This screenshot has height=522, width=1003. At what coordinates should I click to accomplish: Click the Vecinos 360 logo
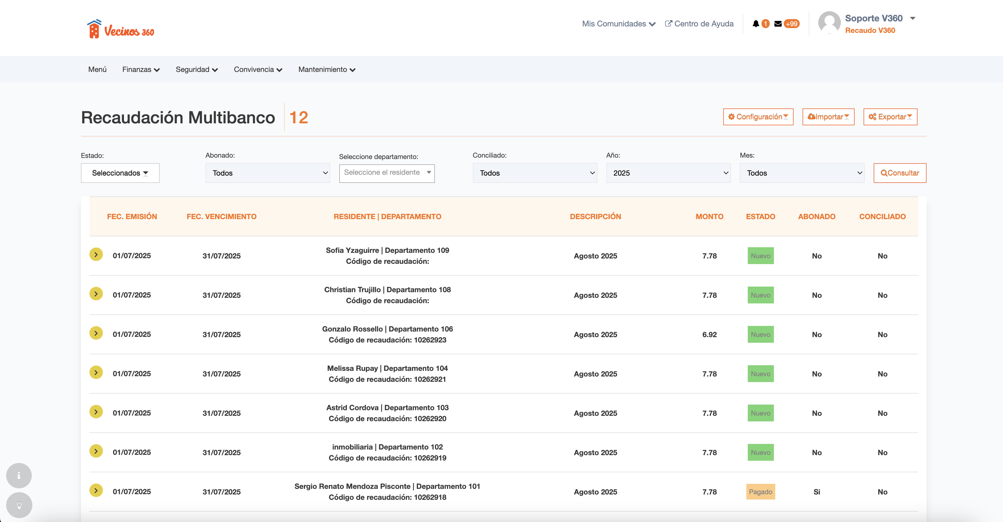[120, 29]
